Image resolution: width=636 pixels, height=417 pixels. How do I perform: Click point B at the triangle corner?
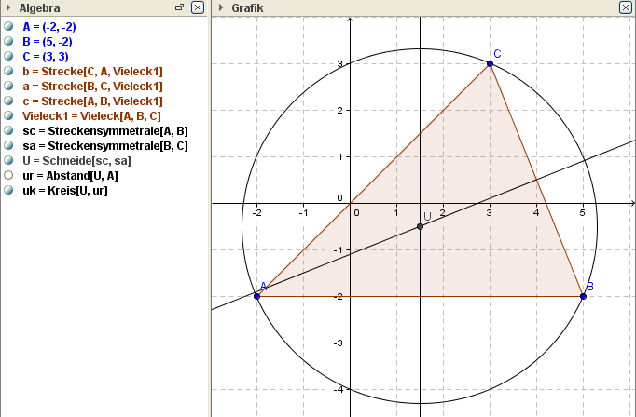click(x=583, y=296)
